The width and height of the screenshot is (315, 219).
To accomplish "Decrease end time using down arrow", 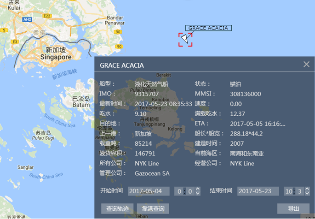I will pos(307,194).
